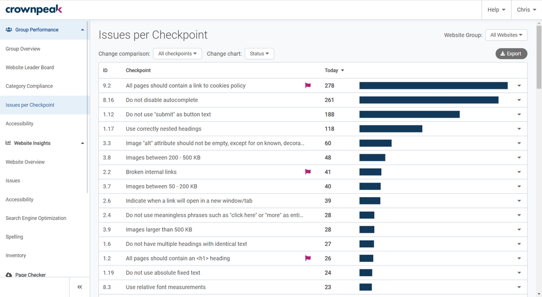Expand the Images larger than 500 KB row
542x297 pixels.
(x=519, y=230)
